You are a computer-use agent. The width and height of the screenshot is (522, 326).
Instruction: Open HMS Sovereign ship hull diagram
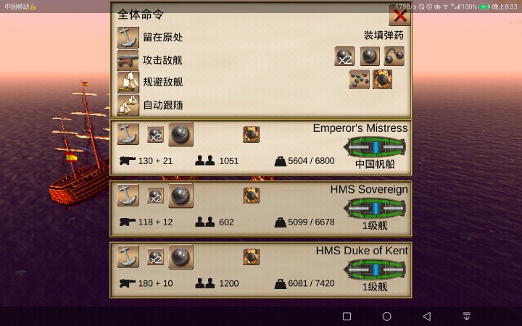click(375, 209)
